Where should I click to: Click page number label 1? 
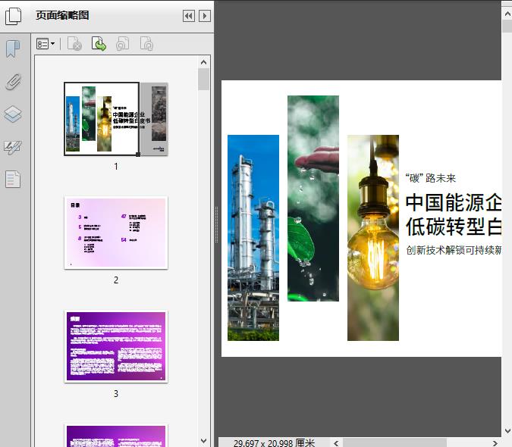coord(116,167)
